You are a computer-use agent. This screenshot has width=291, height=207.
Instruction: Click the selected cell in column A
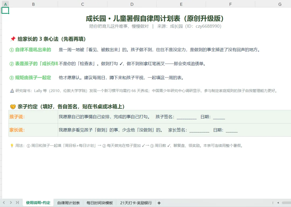point(5,11)
